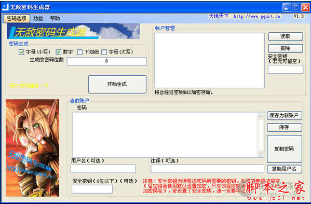Close the 无敌密码生成器 window
The width and height of the screenshot is (311, 204).
305,8
